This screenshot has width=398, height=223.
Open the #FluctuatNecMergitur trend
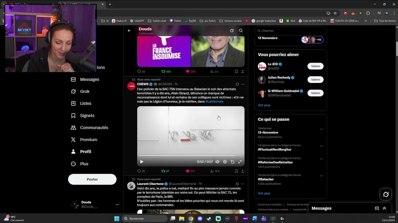tap(275, 150)
